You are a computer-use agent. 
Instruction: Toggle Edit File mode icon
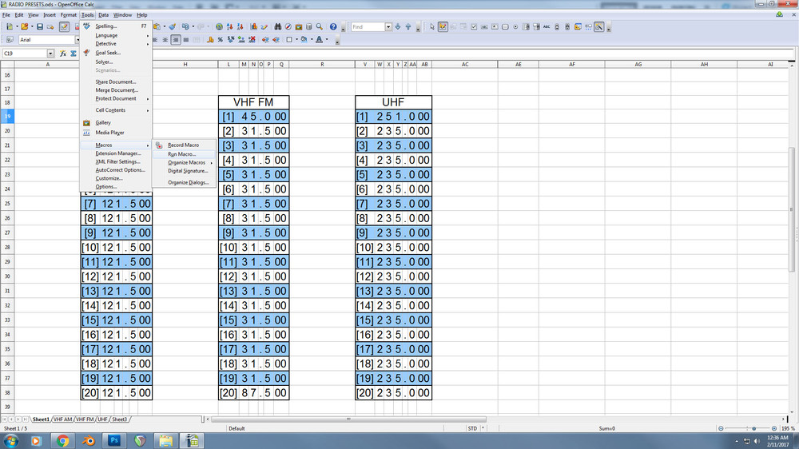click(x=64, y=26)
